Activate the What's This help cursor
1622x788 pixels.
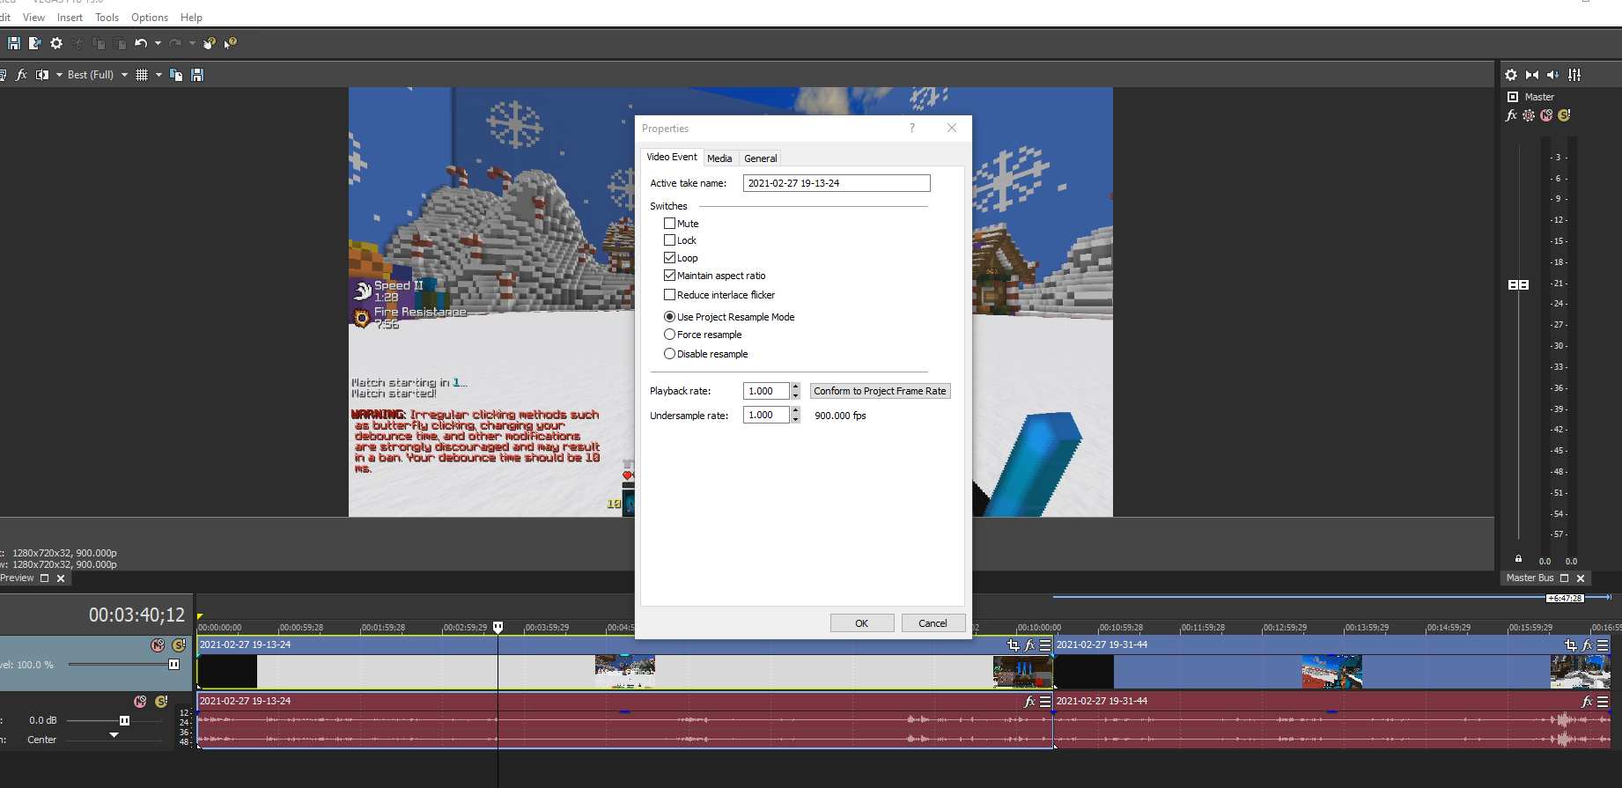[231, 43]
